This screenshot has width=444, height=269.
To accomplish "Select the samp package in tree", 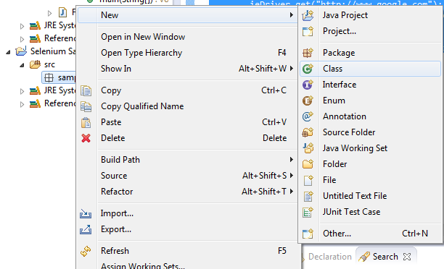I will pyautogui.click(x=59, y=77).
